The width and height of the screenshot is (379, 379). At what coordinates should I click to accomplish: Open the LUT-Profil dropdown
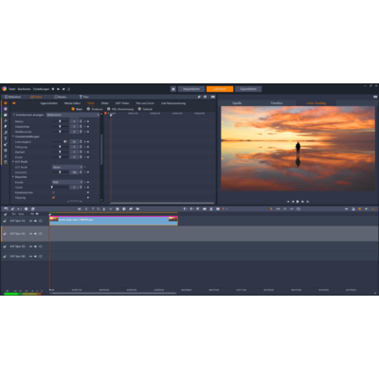pos(67,167)
